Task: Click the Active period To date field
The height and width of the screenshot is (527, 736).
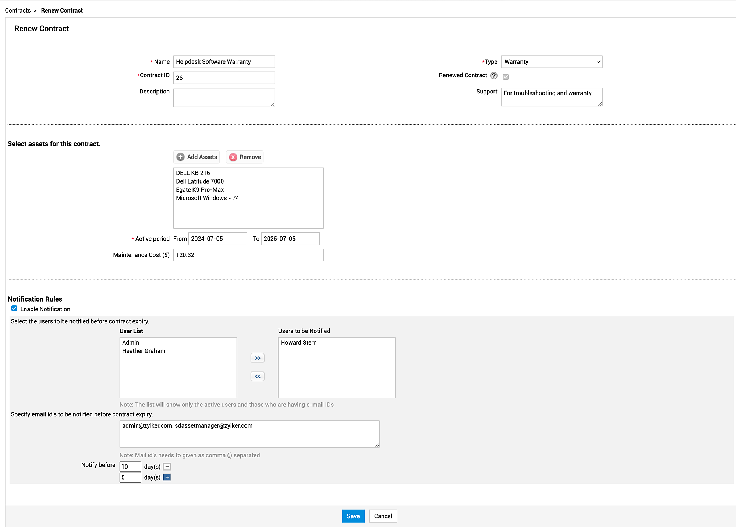Action: [x=290, y=239]
